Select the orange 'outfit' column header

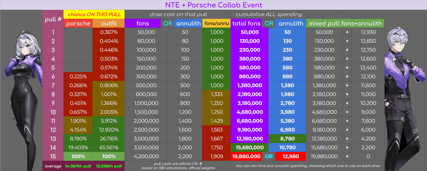108,23
